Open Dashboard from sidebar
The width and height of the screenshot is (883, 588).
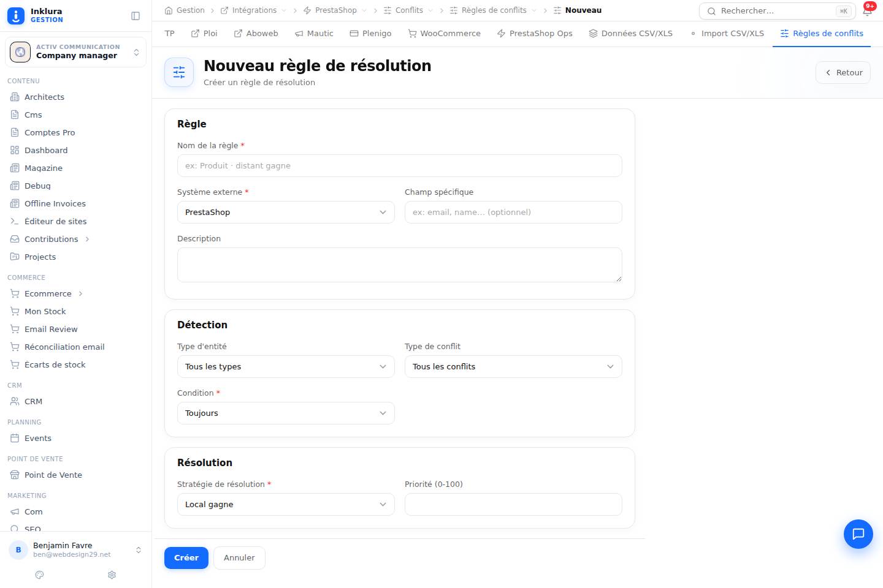click(x=75, y=150)
